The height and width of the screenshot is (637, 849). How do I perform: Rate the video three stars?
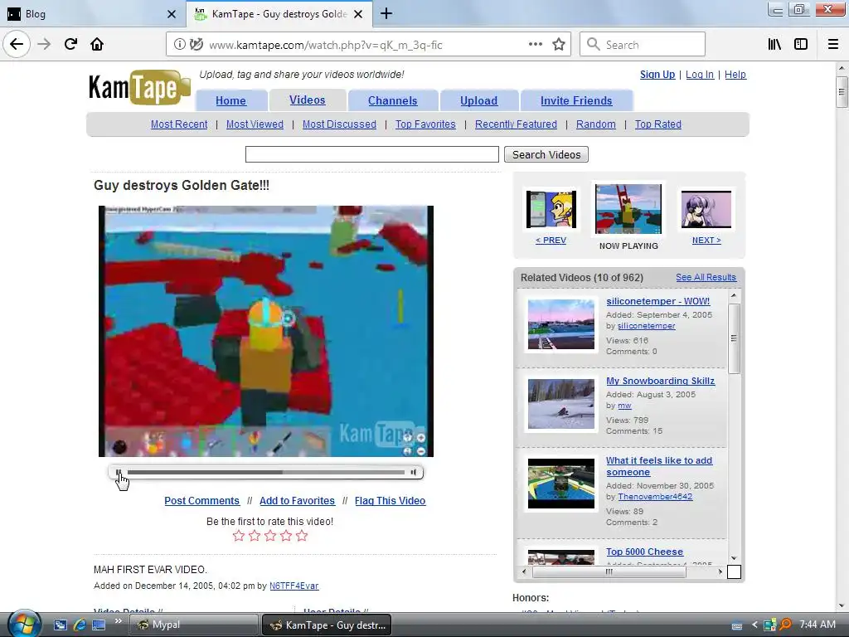270,536
